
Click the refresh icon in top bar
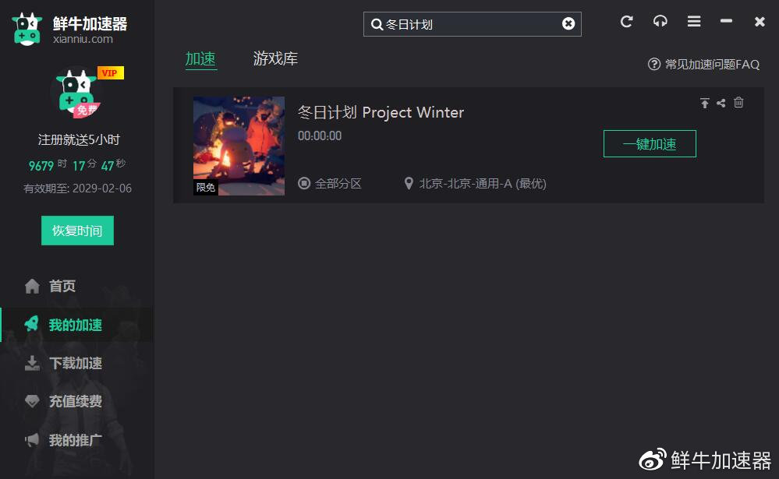point(626,21)
